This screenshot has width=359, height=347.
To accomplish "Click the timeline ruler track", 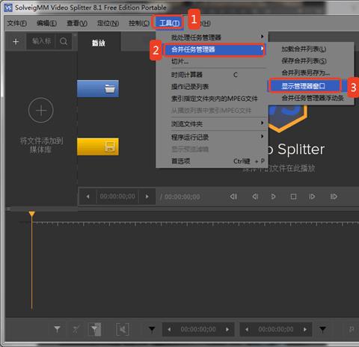I will (196, 224).
